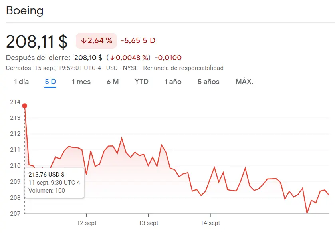
Task: Click the -5,65 change value
Action: click(x=130, y=40)
